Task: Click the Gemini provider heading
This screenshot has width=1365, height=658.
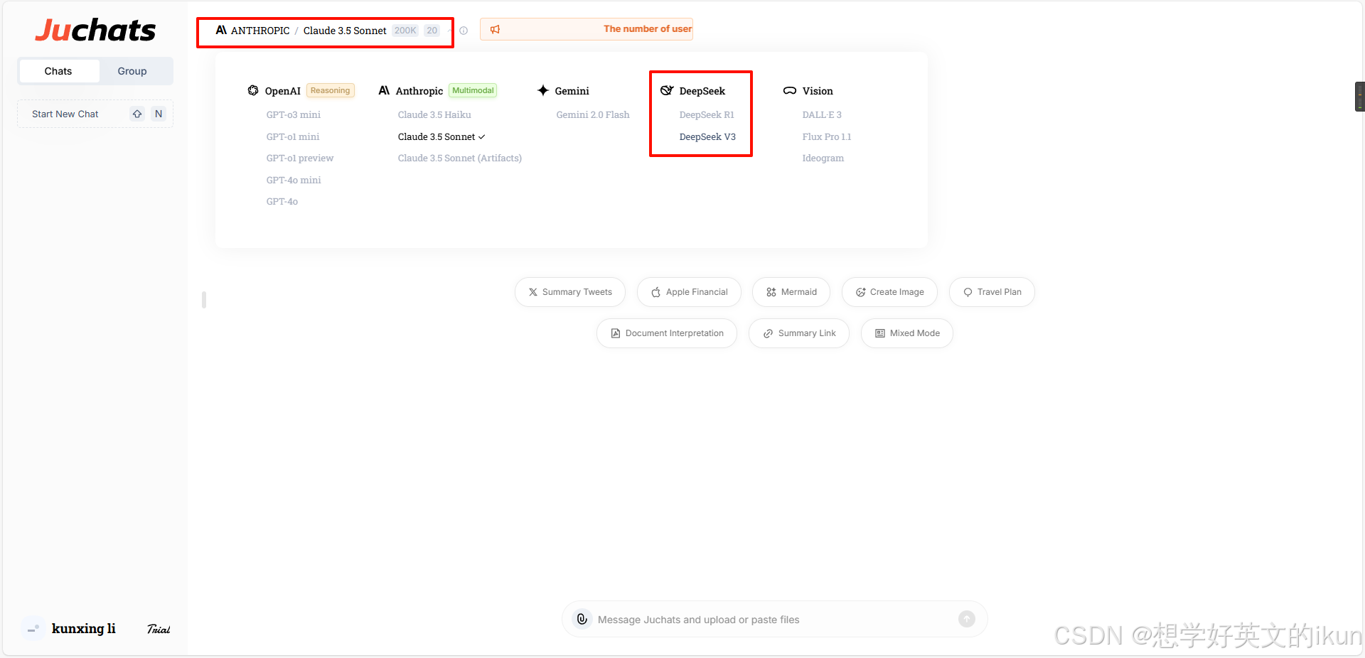Action: pos(572,91)
